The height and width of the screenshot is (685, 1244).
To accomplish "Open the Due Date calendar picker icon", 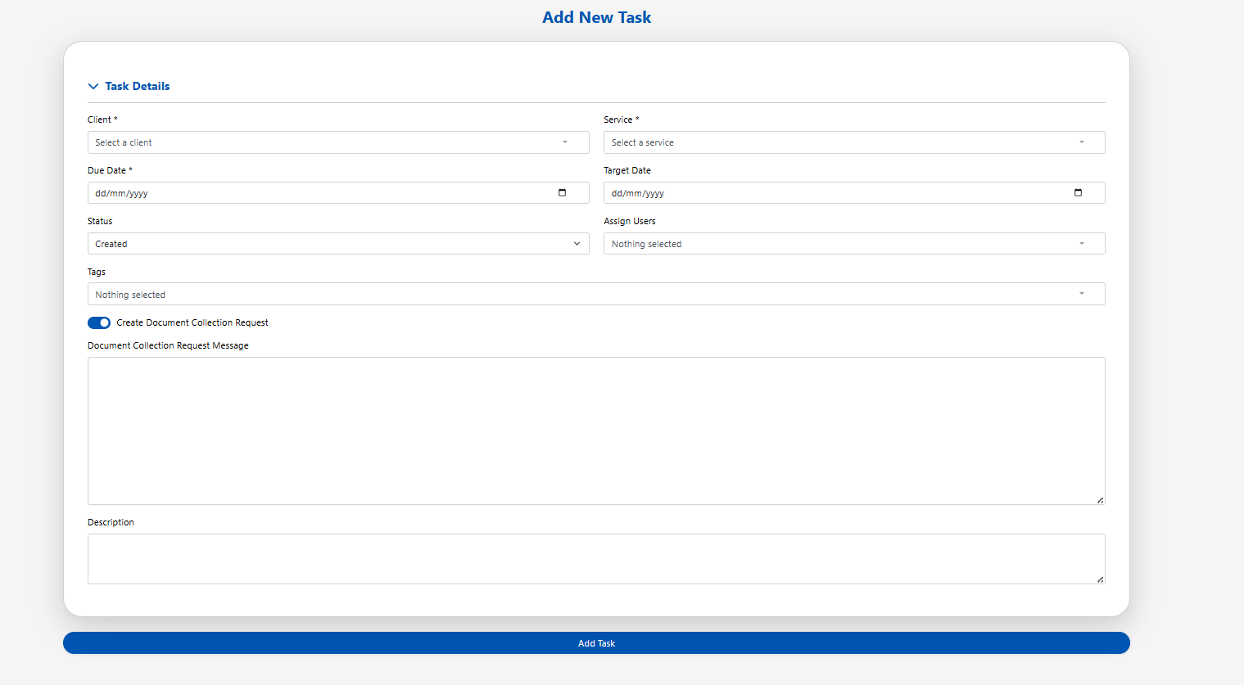I will pyautogui.click(x=562, y=192).
